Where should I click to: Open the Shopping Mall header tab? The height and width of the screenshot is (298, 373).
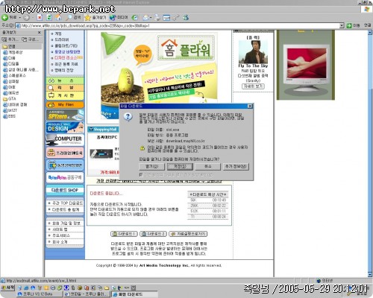tap(103, 129)
